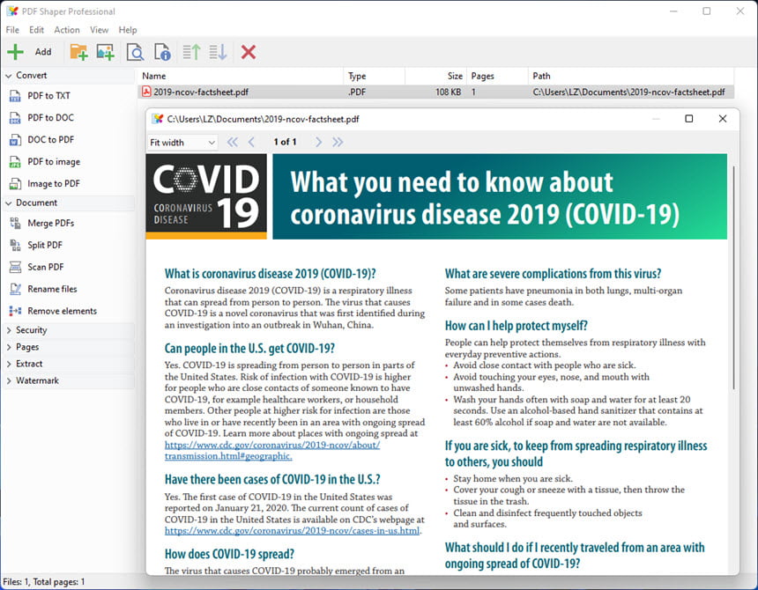Click the file information toolbar icon

click(162, 52)
